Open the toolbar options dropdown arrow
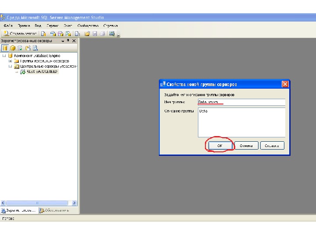 pyautogui.click(x=118, y=36)
